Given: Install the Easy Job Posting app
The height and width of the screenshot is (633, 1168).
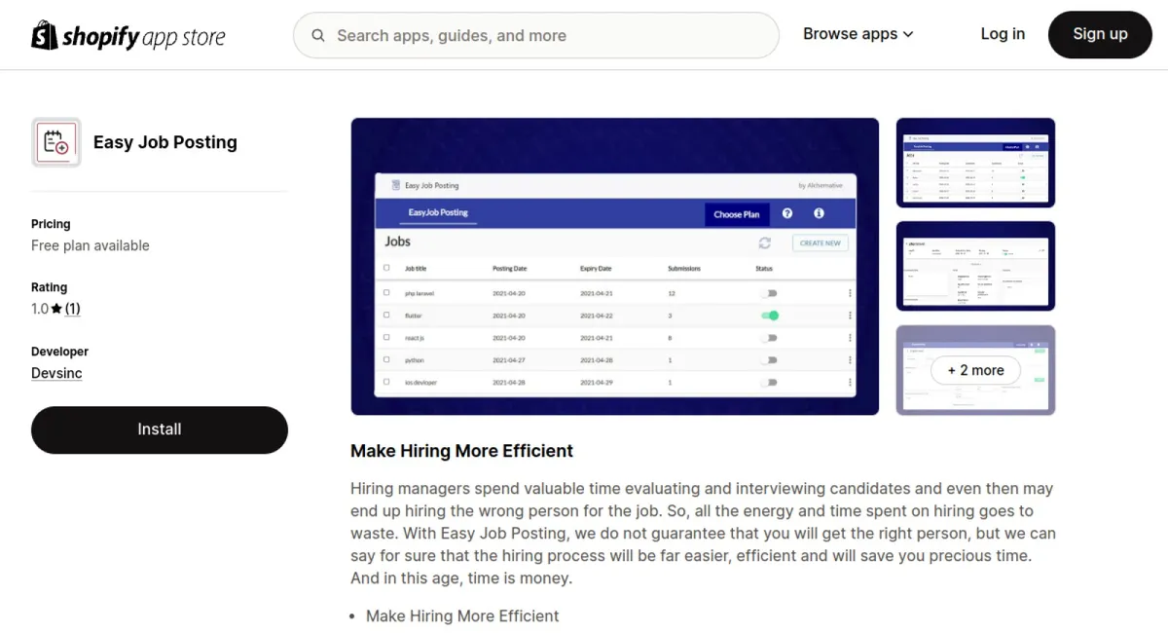Looking at the screenshot, I should coord(160,429).
